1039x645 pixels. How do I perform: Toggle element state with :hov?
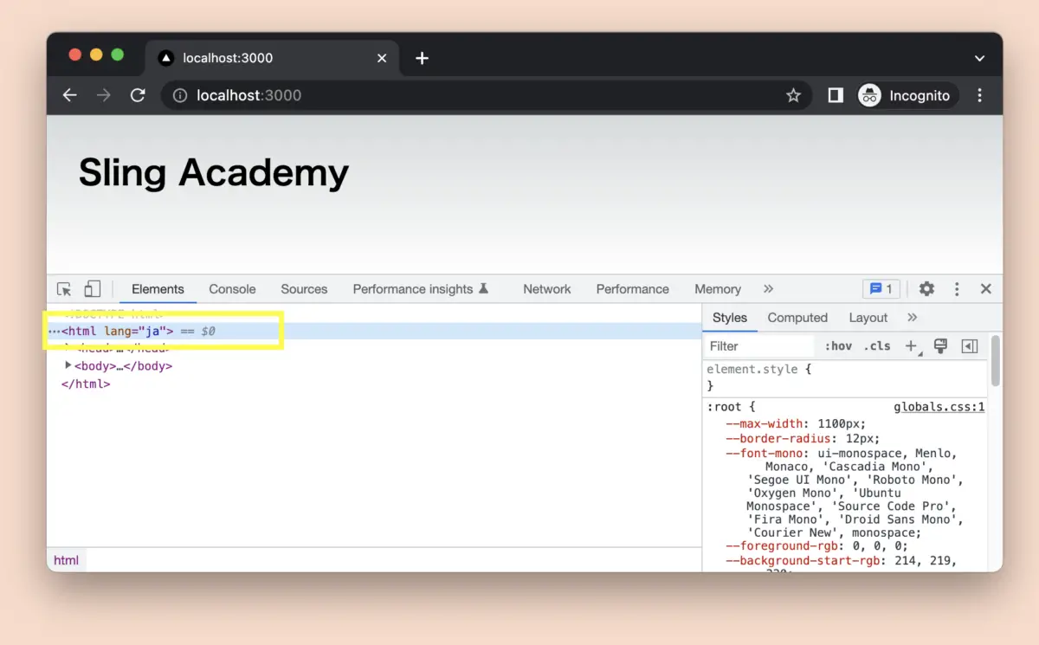pos(839,346)
